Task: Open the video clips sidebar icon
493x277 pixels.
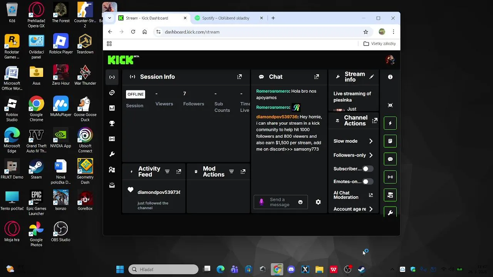Action: (112, 139)
